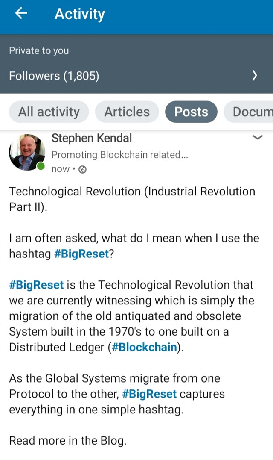Tap the 'now' post timestamp
Screen dimensions: 273x460
[x=60, y=169]
